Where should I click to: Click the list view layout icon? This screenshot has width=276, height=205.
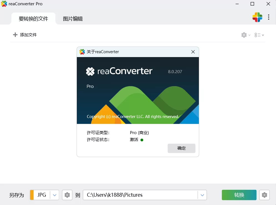[x=257, y=35]
